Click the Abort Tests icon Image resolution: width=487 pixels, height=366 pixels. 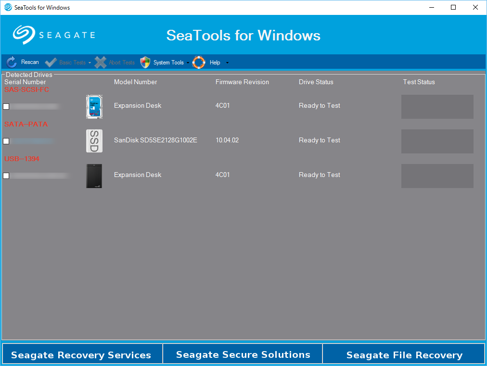point(101,62)
